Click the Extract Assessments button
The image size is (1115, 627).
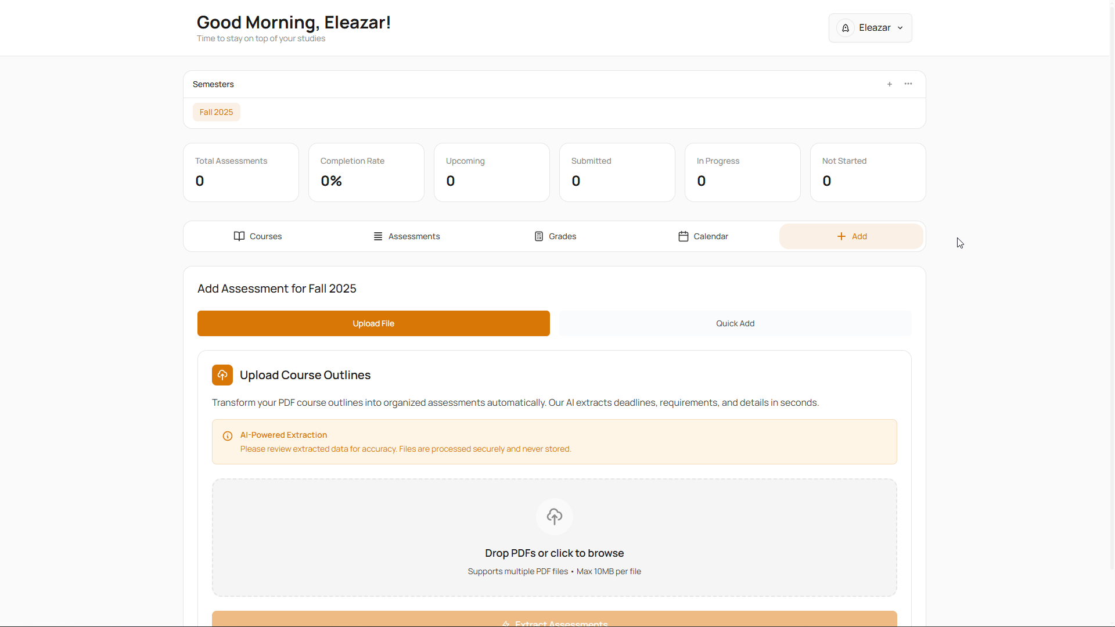click(555, 619)
